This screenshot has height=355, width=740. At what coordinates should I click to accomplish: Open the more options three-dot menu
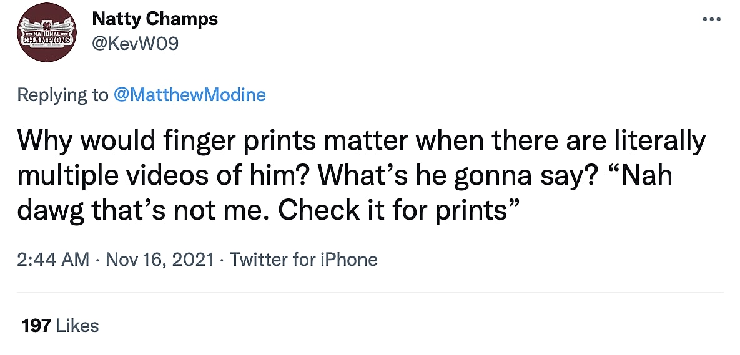[x=711, y=19]
